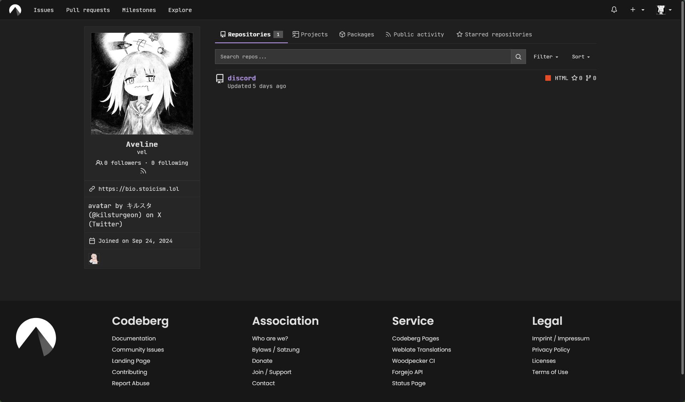Expand the Sort dropdown
Image resolution: width=685 pixels, height=402 pixels.
tap(581, 57)
